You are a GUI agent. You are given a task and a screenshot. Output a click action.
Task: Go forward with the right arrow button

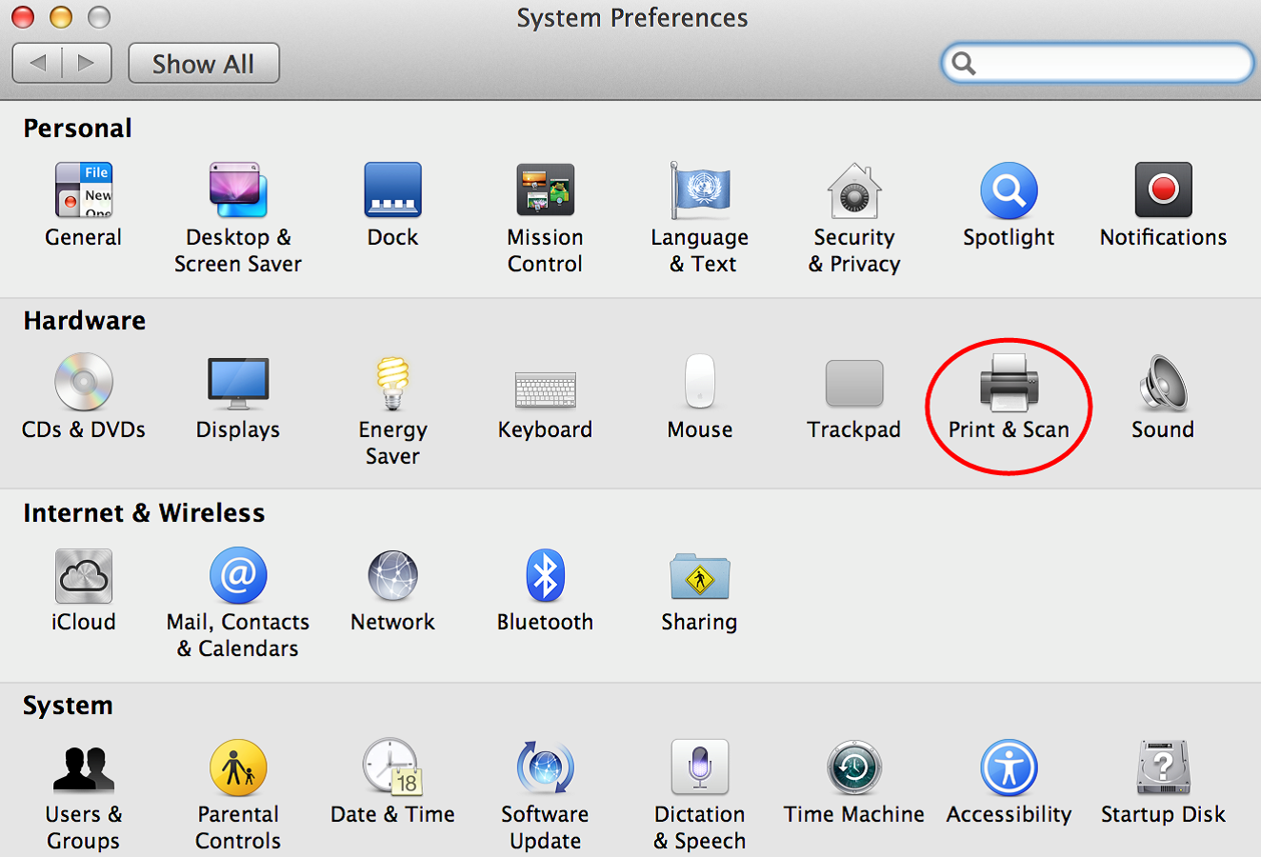[87, 64]
